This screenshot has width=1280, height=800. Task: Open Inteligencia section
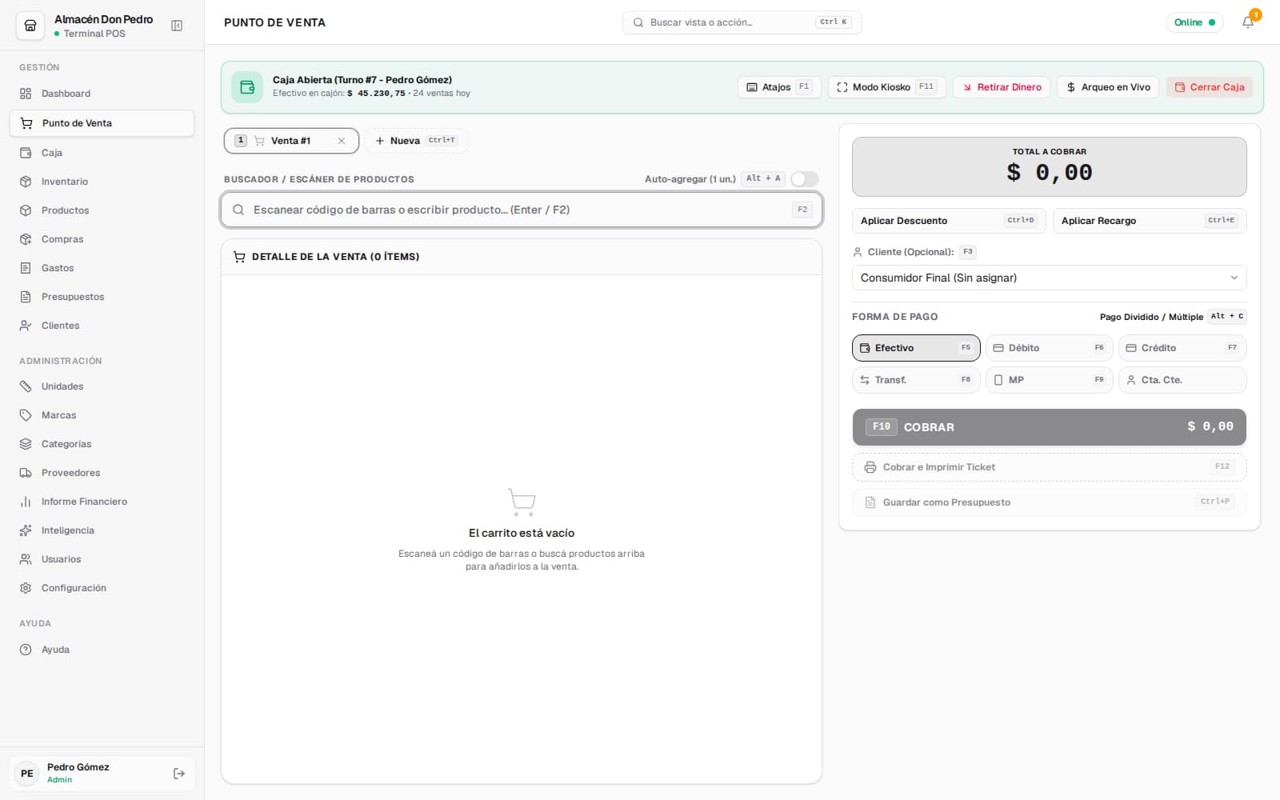[x=102, y=530]
